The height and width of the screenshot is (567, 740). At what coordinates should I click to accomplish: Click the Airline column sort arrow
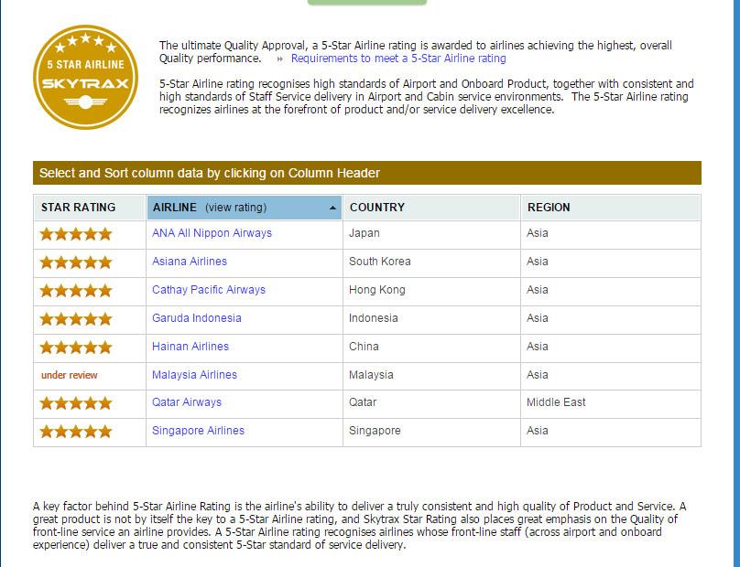click(x=332, y=208)
